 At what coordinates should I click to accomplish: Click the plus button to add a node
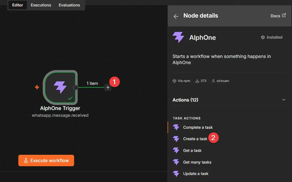point(108,87)
